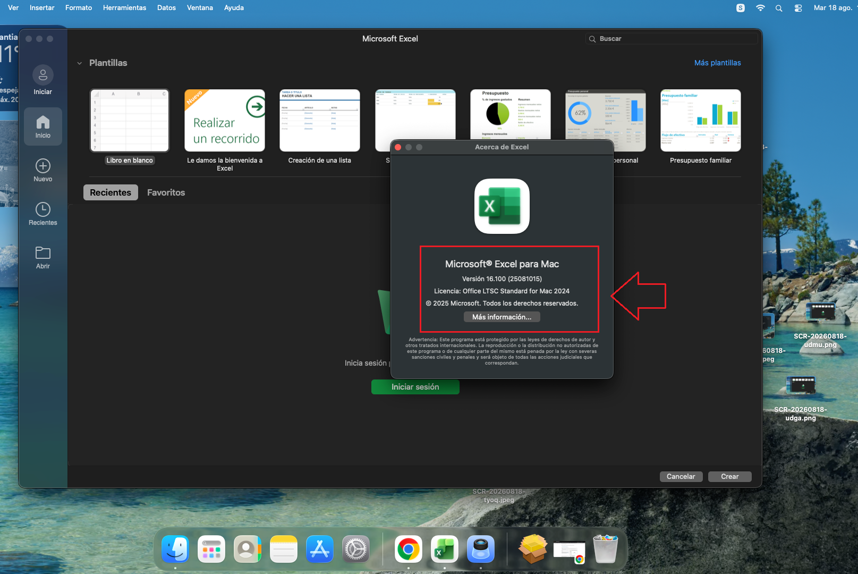
Task: Click the Iniciar account icon in sidebar
Action: [43, 75]
